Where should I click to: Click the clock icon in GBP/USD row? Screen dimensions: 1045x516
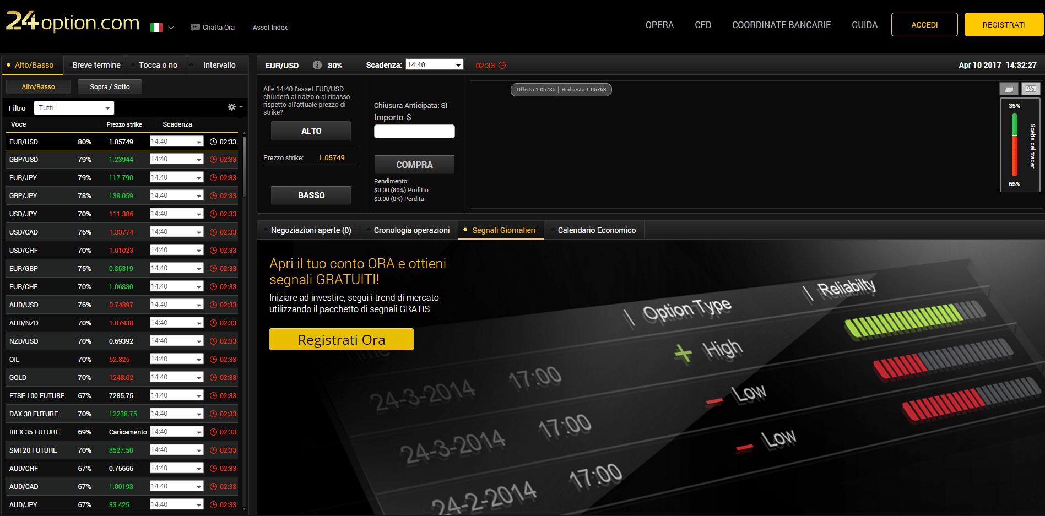click(214, 160)
